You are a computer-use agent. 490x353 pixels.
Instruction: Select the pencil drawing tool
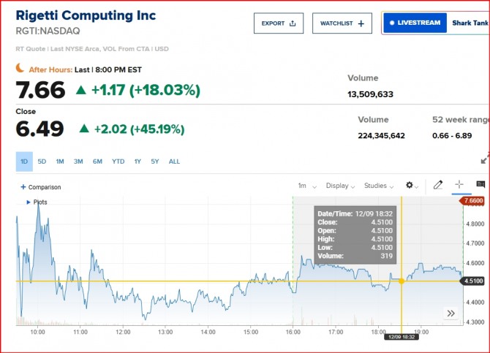tap(438, 186)
